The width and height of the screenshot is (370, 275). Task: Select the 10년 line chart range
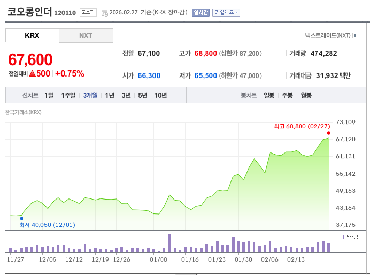pyautogui.click(x=161, y=95)
